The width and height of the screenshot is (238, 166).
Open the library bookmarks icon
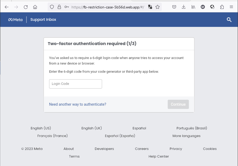pyautogui.click(x=193, y=7)
